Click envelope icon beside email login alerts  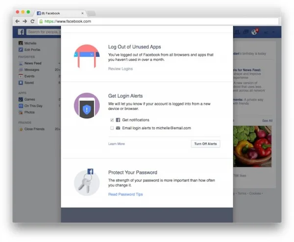point(118,128)
